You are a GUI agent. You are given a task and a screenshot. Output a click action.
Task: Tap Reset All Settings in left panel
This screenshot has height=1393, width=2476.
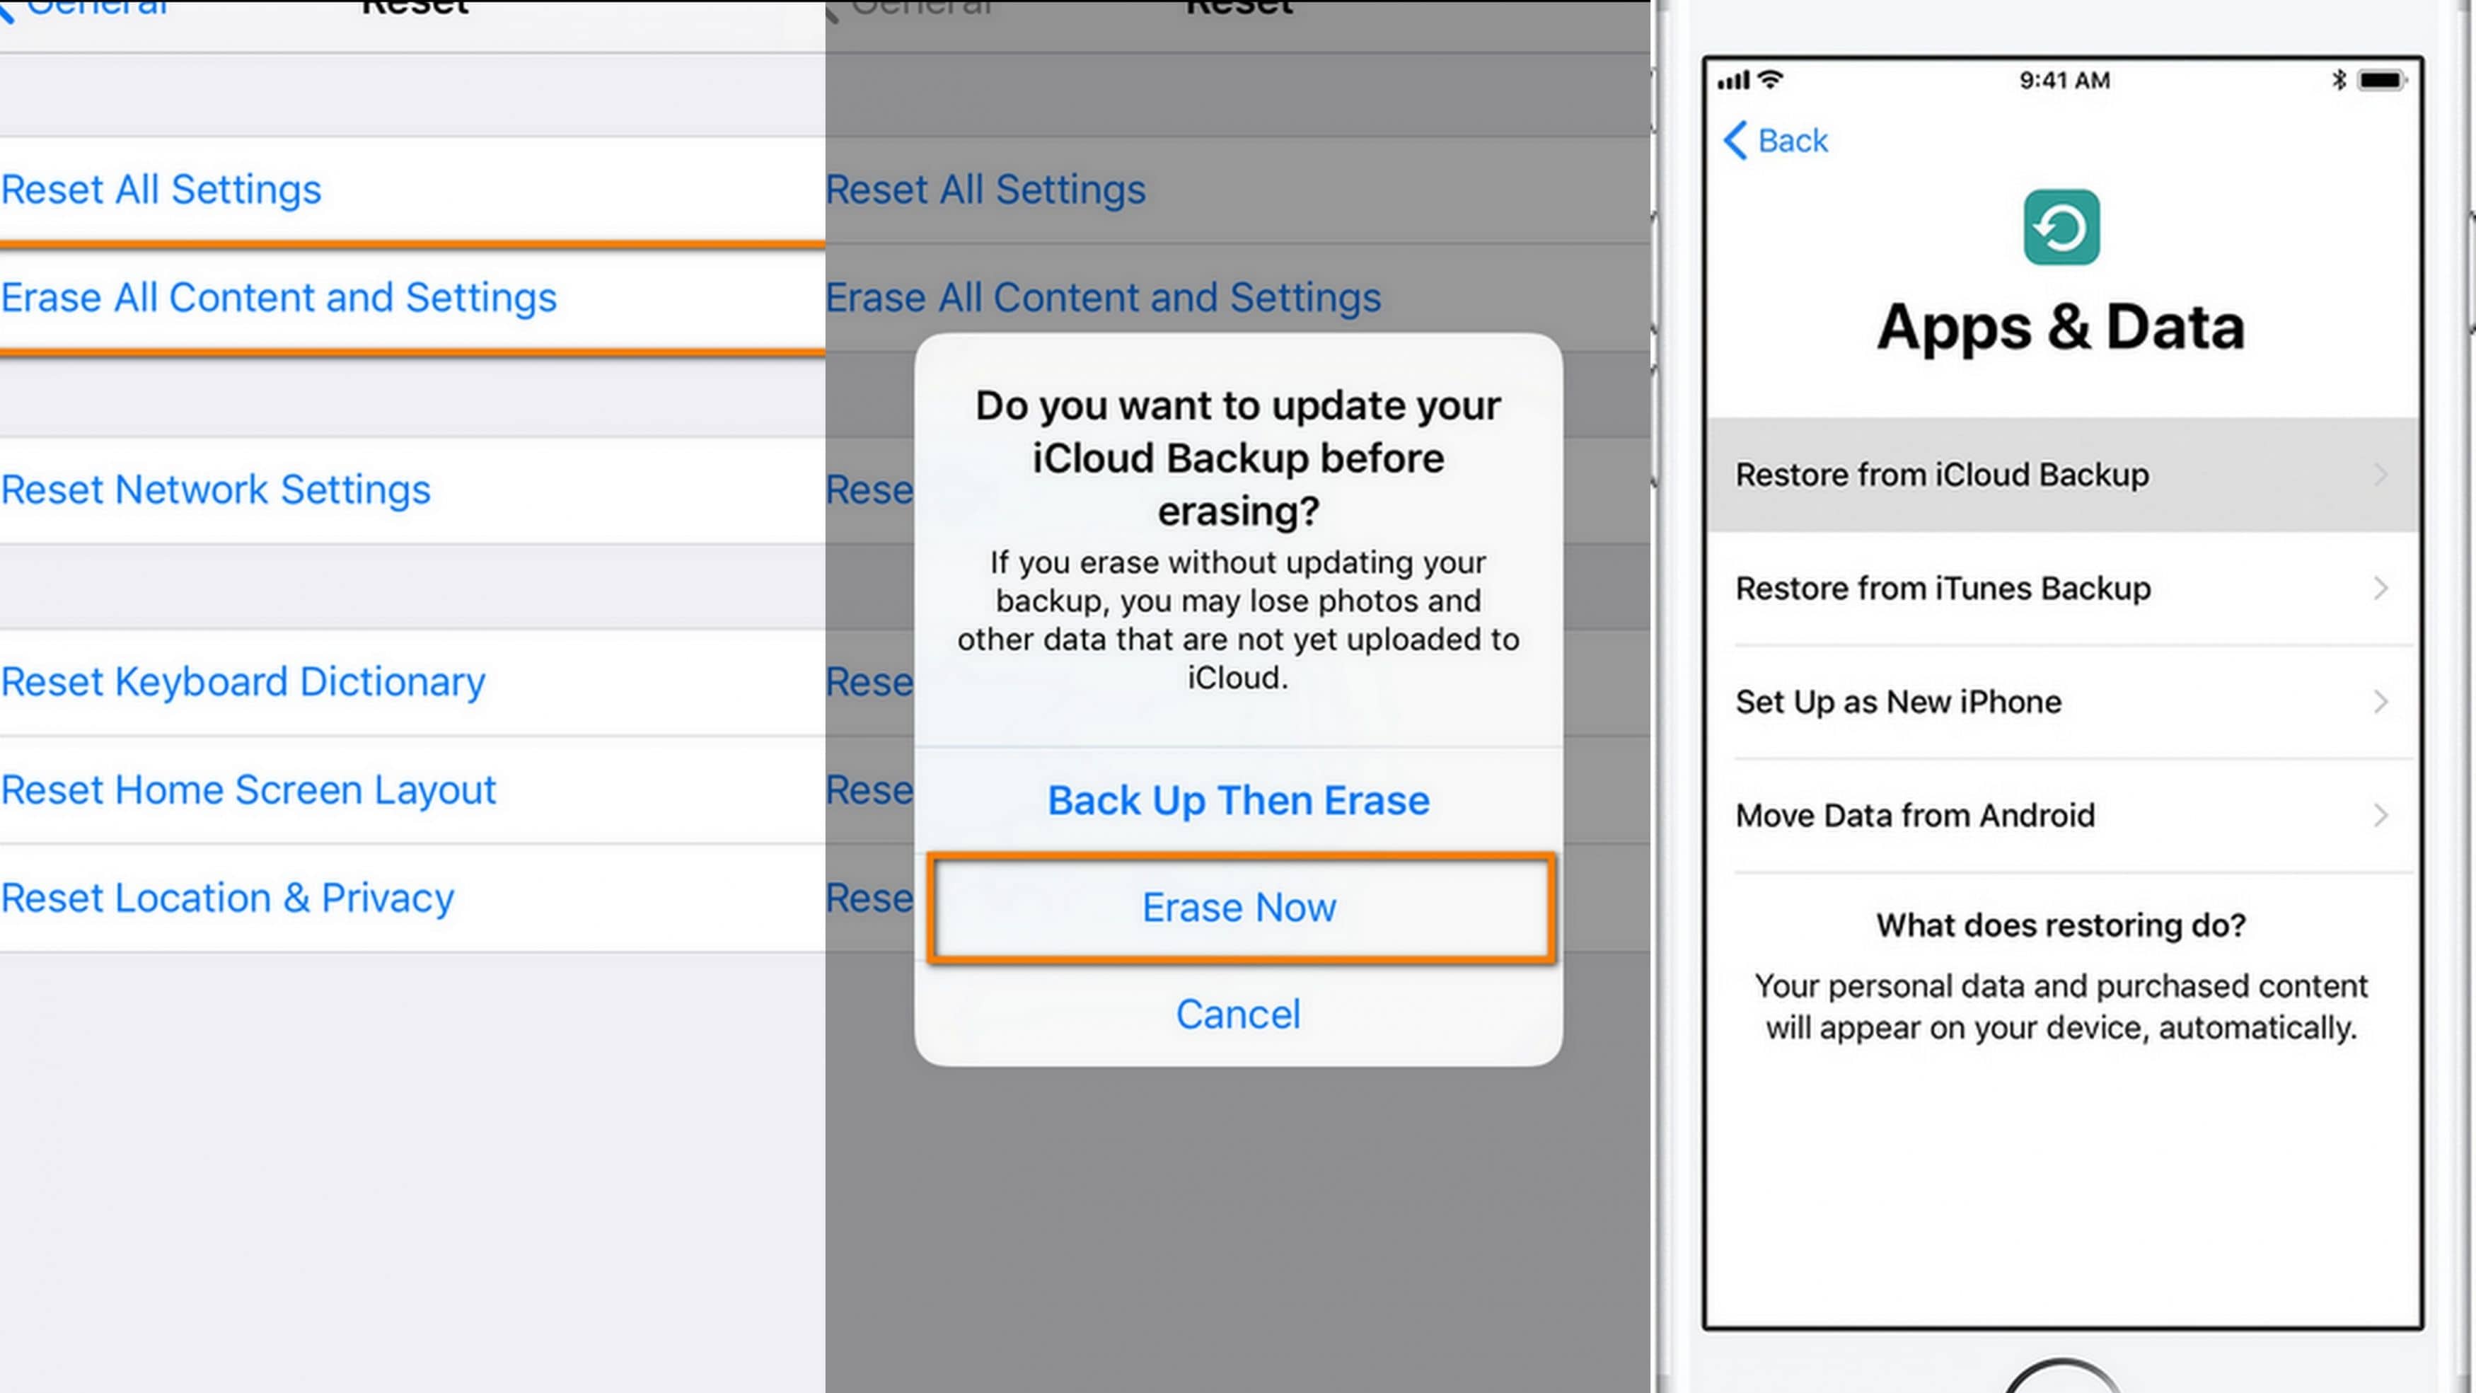coord(161,190)
